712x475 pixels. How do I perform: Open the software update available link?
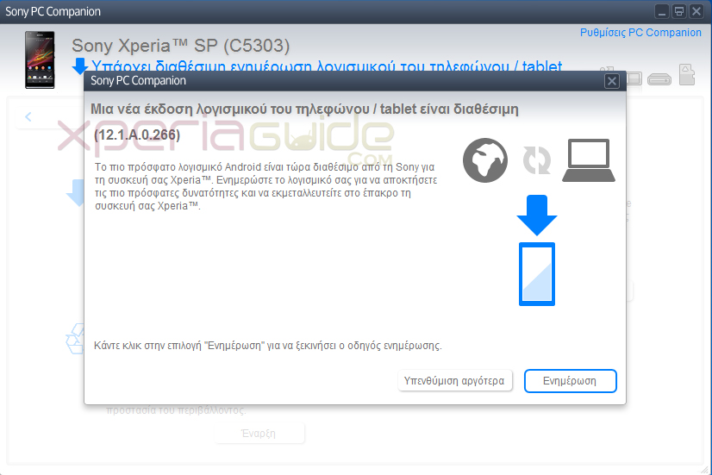pyautogui.click(x=327, y=66)
